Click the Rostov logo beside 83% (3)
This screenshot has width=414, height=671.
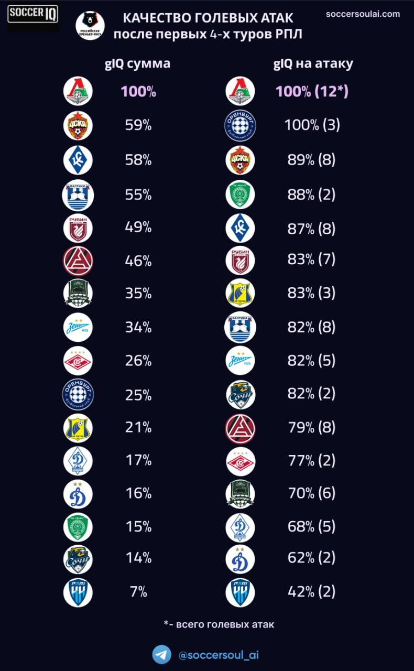pos(240,294)
